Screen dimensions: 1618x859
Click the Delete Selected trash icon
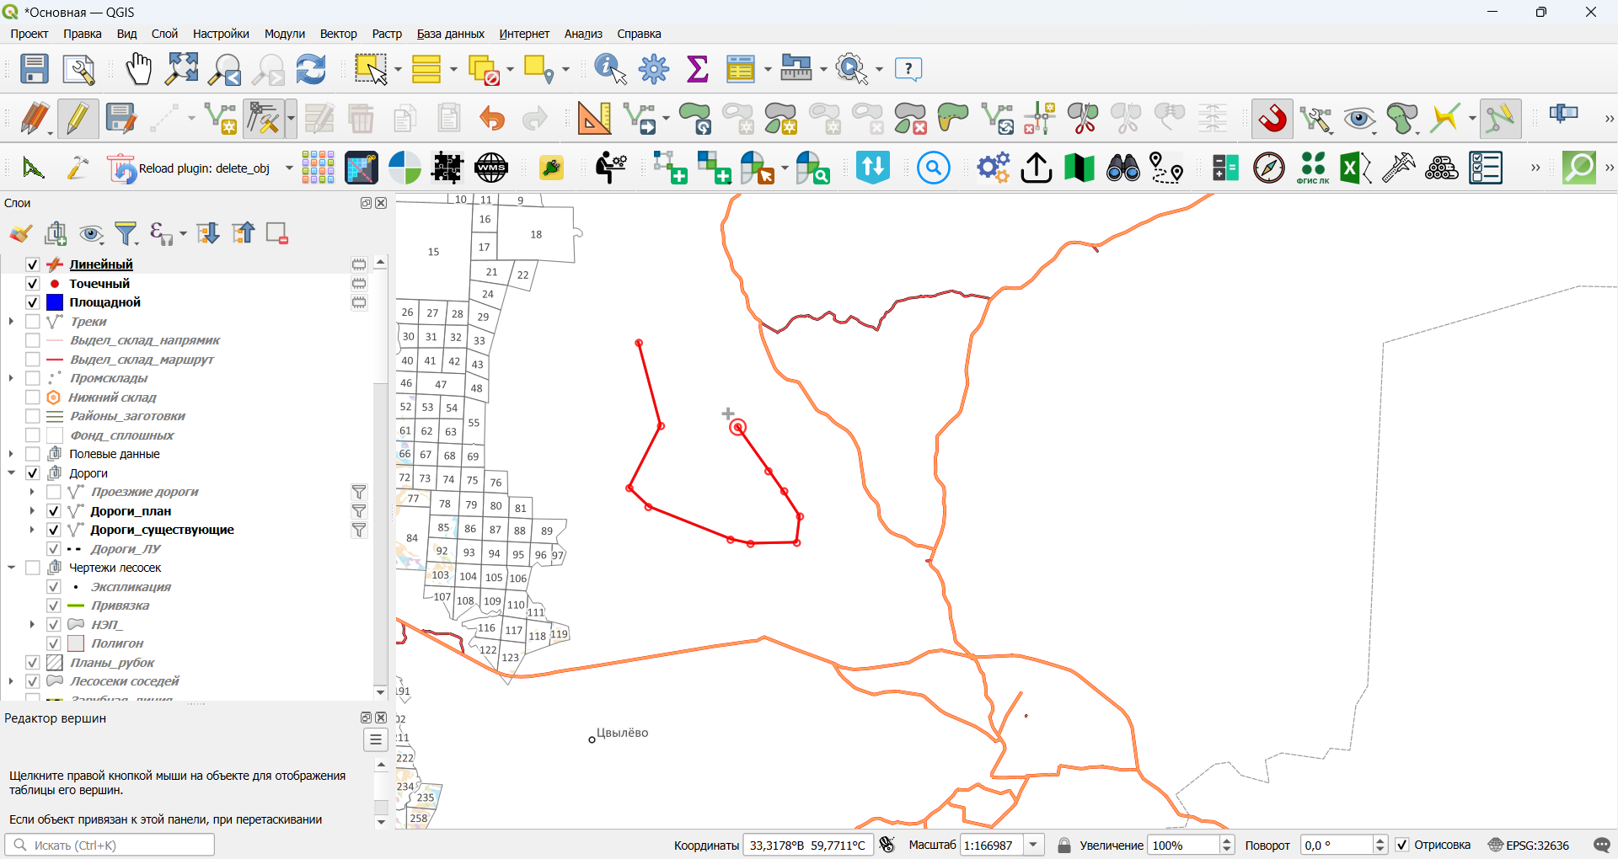click(x=362, y=119)
